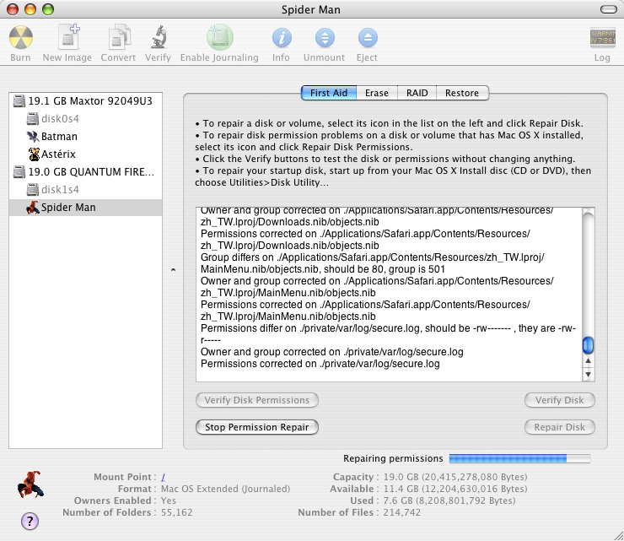
Task: Click the Owners Enabled Yes value
Action: coord(169,500)
